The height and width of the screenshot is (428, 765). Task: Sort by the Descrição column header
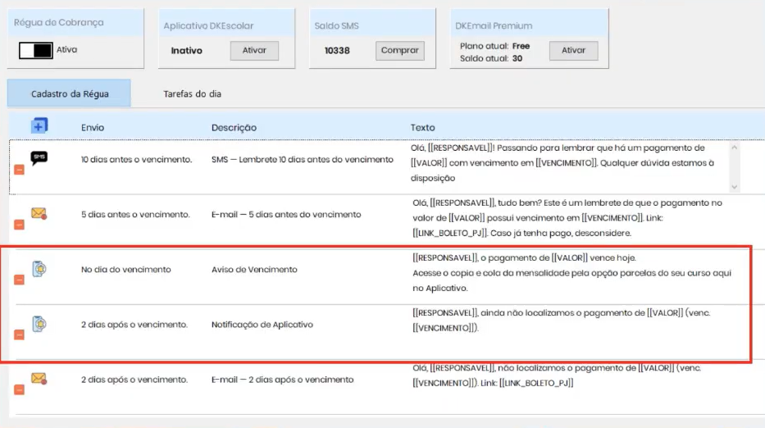[234, 127]
